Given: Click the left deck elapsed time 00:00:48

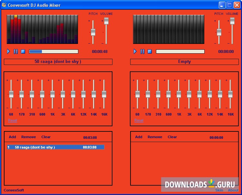Looking at the screenshot, I should [100, 52].
